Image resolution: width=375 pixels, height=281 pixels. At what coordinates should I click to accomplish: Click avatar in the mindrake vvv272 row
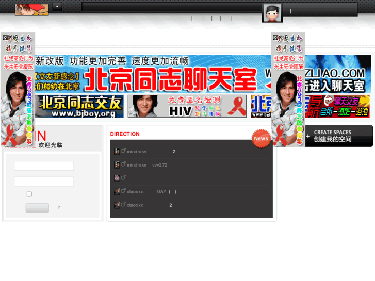[117, 165]
